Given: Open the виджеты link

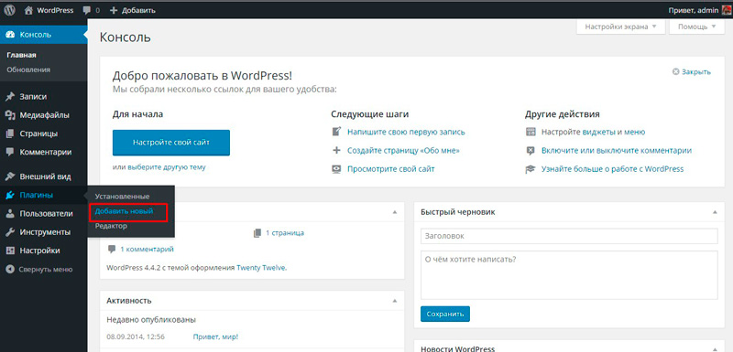Looking at the screenshot, I should [598, 132].
